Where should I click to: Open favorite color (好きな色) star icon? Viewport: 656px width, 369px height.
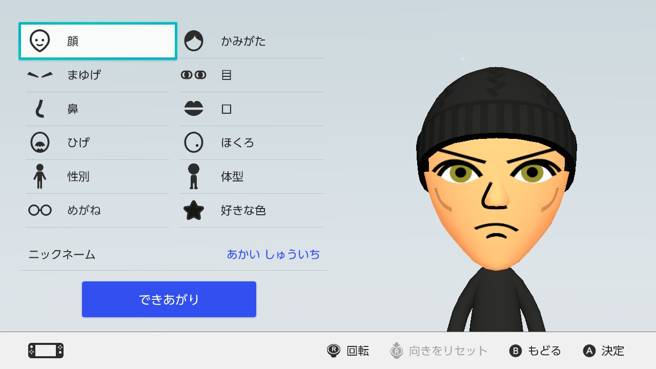point(194,210)
